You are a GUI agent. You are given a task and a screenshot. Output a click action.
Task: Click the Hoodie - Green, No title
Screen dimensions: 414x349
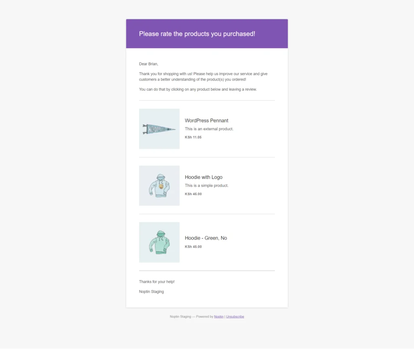coord(206,238)
